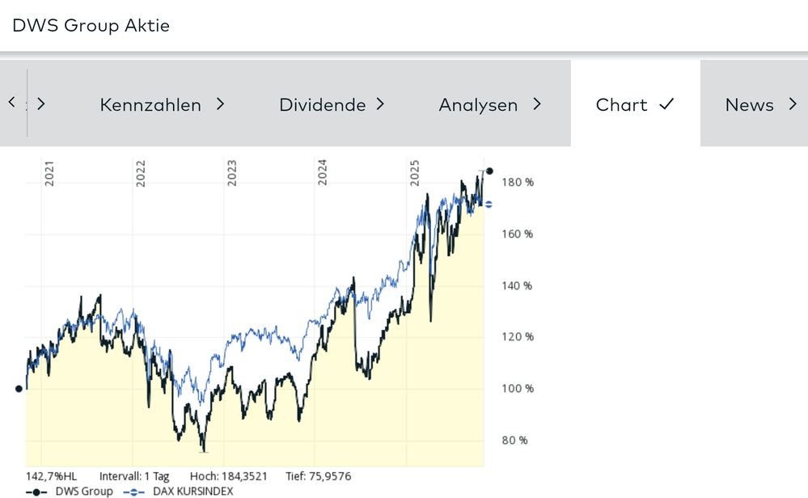Go to the Analysen tab
The image size is (808, 498).
[x=478, y=105]
